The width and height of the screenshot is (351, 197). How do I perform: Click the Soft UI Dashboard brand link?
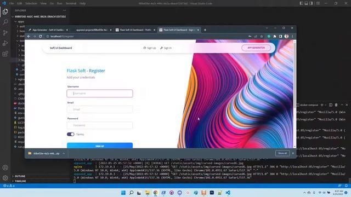click(x=61, y=48)
